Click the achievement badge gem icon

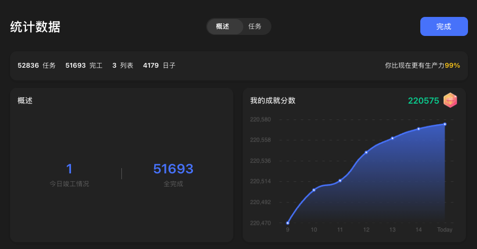pos(450,100)
